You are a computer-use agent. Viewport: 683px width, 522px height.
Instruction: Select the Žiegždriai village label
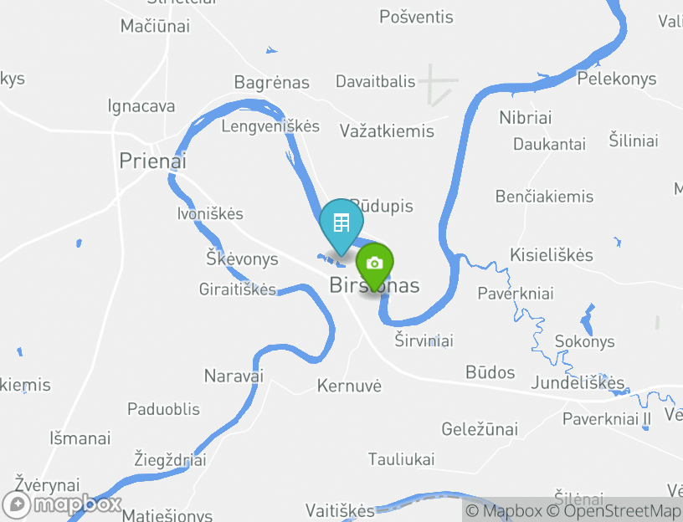pos(170,460)
